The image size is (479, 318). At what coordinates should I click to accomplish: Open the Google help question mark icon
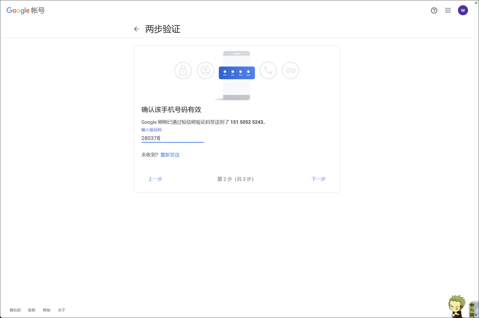point(434,10)
